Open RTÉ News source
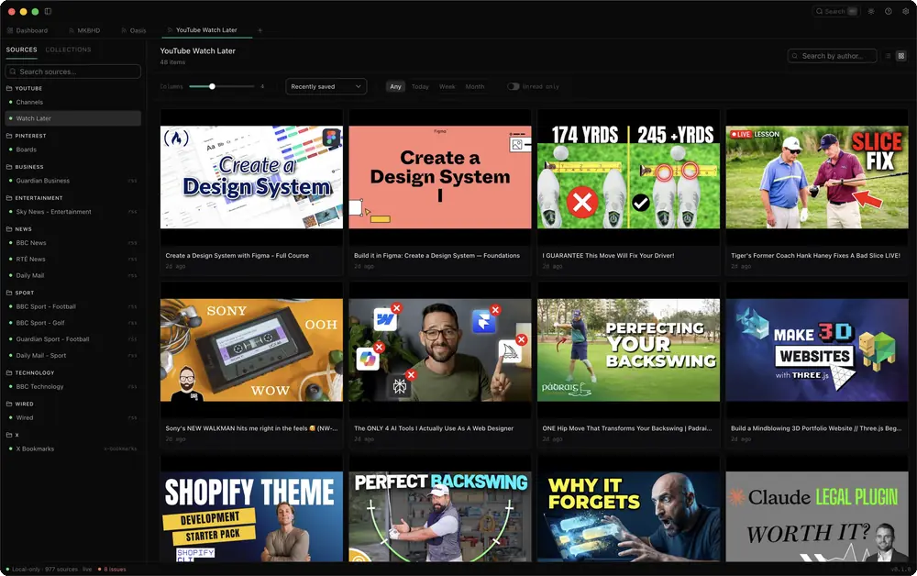This screenshot has height=576, width=917. click(x=73, y=259)
